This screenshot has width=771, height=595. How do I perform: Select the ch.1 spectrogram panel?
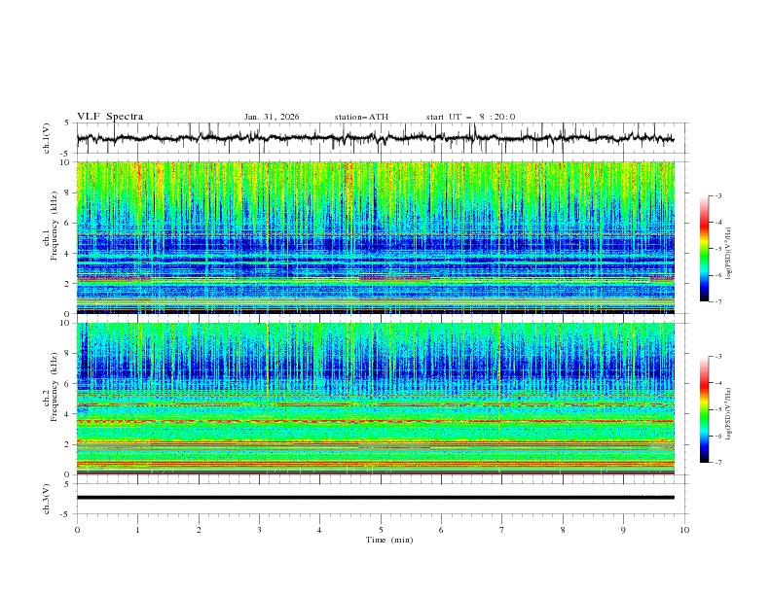381,237
